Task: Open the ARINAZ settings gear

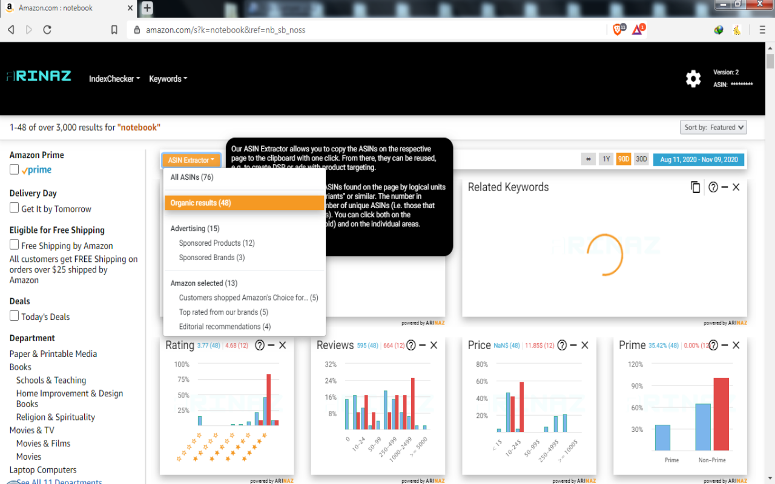Action: click(693, 79)
